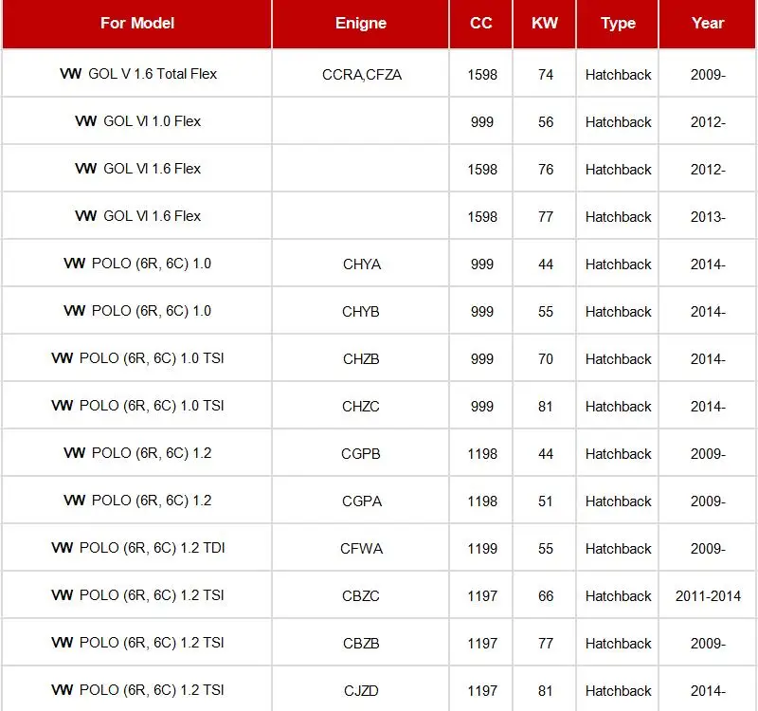Select "VW POLO (6R, 6C) 1.0" in the CHYA row
758x711 pixels.
click(x=137, y=264)
